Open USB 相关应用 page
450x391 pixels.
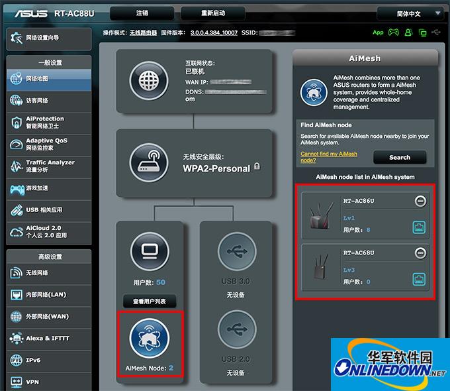tap(48, 210)
